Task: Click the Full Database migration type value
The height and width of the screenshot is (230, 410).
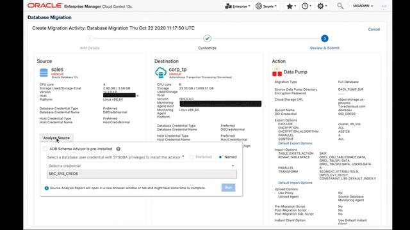Action: point(348,82)
